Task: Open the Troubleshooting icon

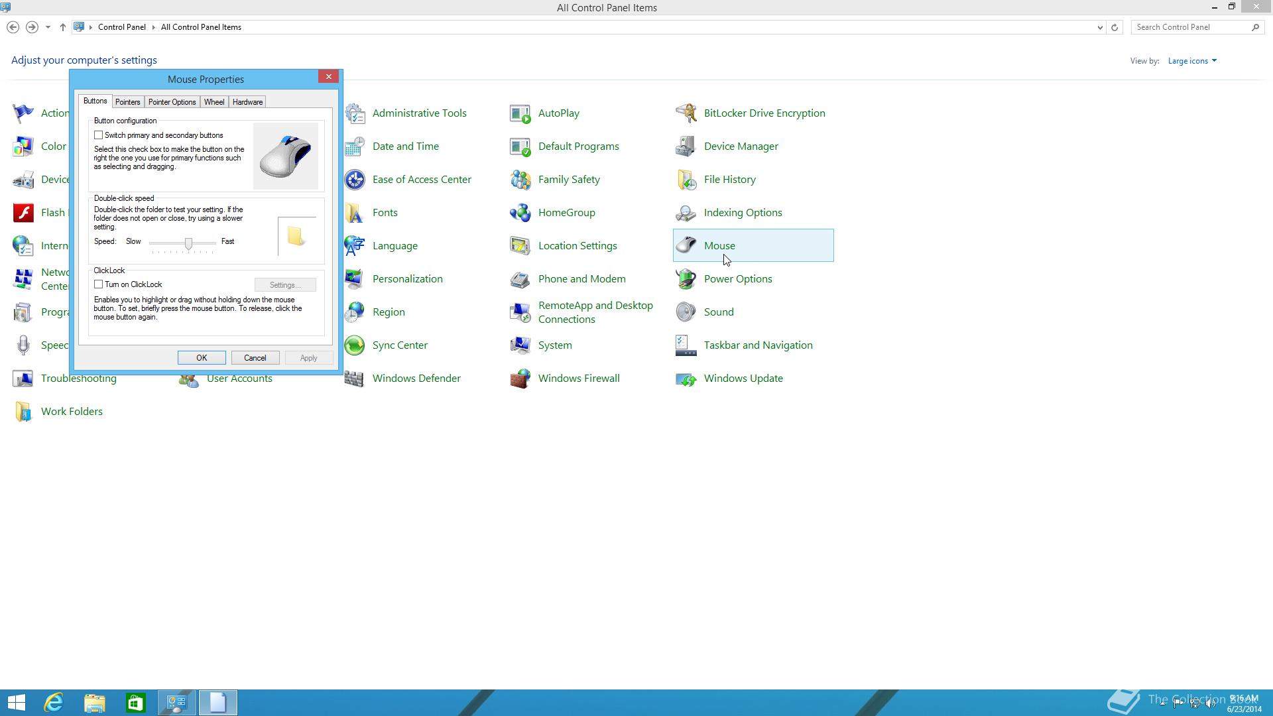Action: point(23,379)
